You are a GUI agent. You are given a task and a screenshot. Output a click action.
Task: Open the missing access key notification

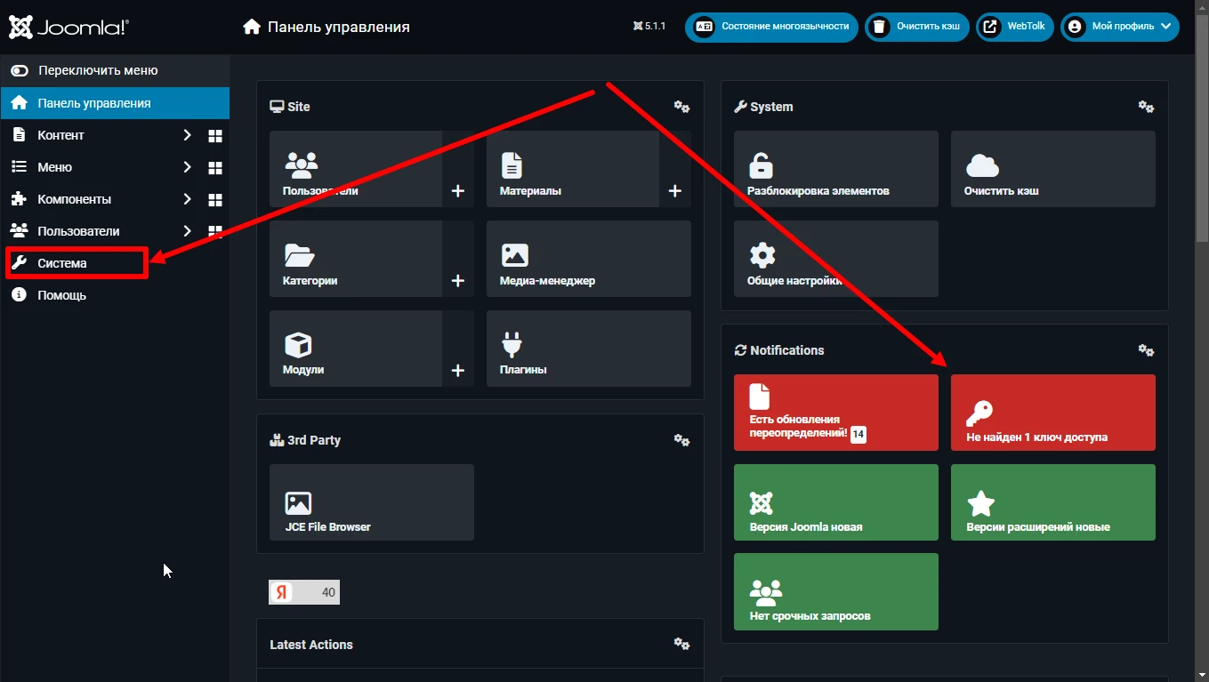pos(1052,413)
